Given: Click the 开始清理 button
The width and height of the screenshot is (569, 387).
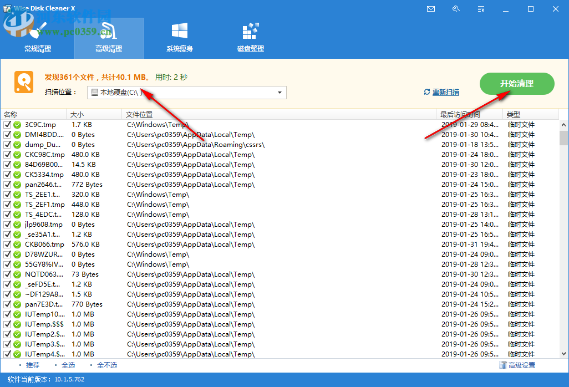Looking at the screenshot, I should point(517,84).
